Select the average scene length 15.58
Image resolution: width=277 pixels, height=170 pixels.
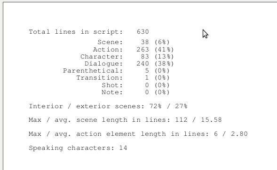pyautogui.click(x=211, y=120)
